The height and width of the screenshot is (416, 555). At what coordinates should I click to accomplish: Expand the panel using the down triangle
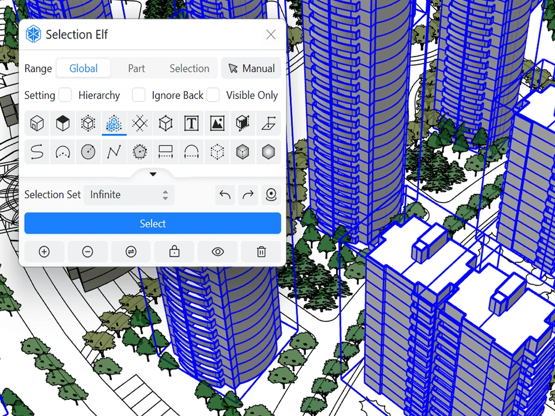[153, 174]
